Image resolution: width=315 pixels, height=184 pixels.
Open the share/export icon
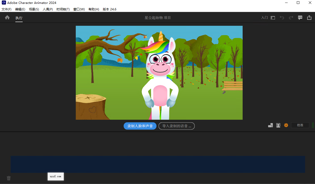pos(309,17)
